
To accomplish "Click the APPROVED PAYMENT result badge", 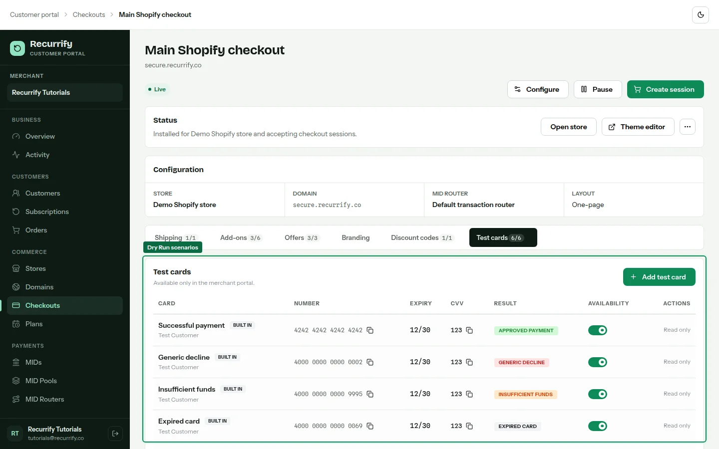I will (526, 330).
